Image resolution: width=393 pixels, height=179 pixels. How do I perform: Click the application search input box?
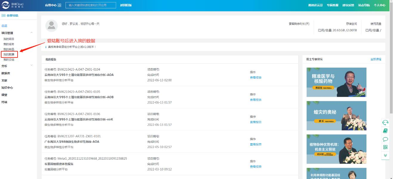tap(91, 5)
